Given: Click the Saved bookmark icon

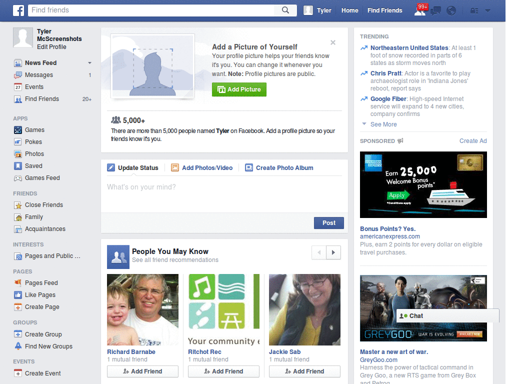Looking at the screenshot, I should (18, 166).
